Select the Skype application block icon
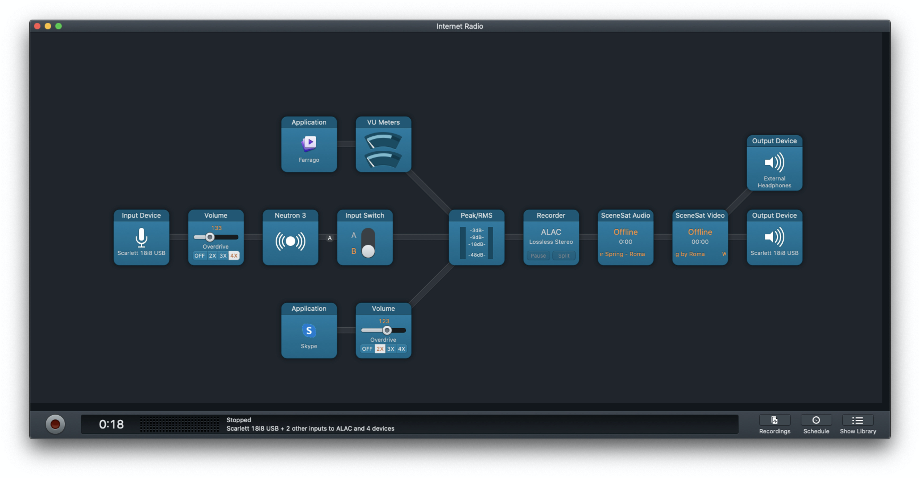 coord(309,331)
